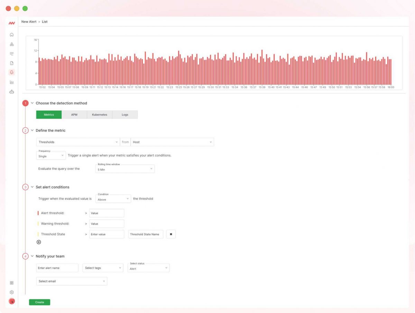Open the Select email dropdown
The height and width of the screenshot is (313, 415).
[x=72, y=281]
